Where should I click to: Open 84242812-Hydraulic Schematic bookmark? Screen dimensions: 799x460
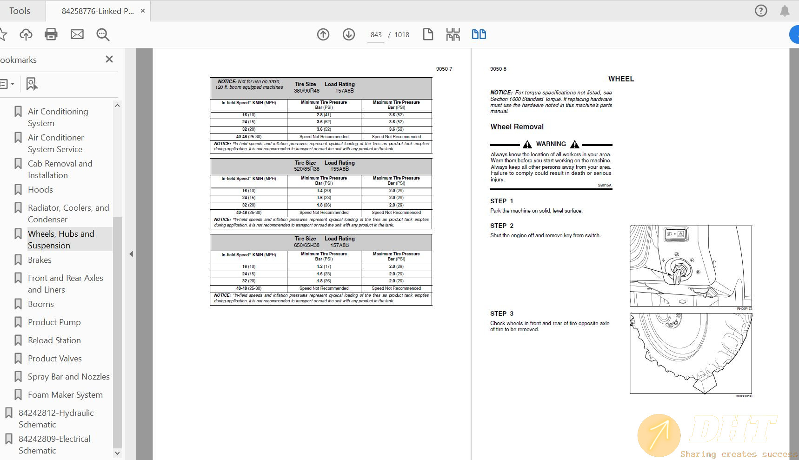(56, 419)
